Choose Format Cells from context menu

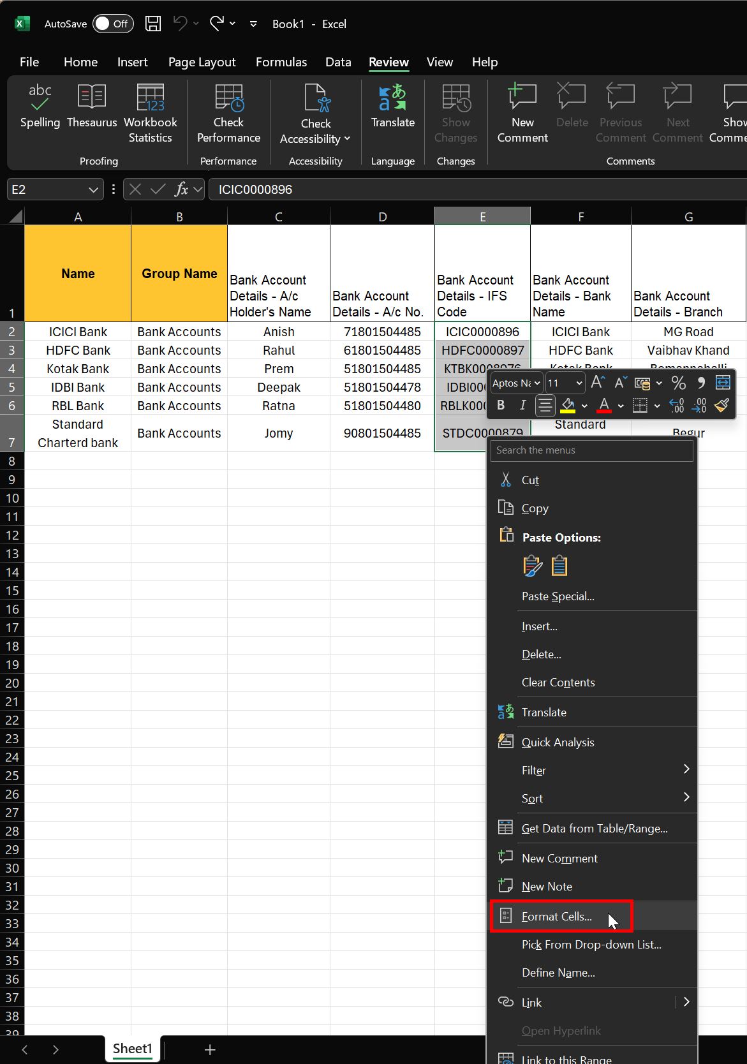click(x=593, y=916)
